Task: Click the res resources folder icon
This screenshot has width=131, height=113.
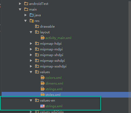Action: [32, 21]
